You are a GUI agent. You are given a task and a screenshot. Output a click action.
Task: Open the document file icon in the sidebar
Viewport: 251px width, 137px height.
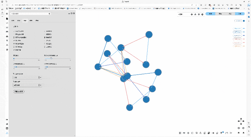click(x=7, y=19)
